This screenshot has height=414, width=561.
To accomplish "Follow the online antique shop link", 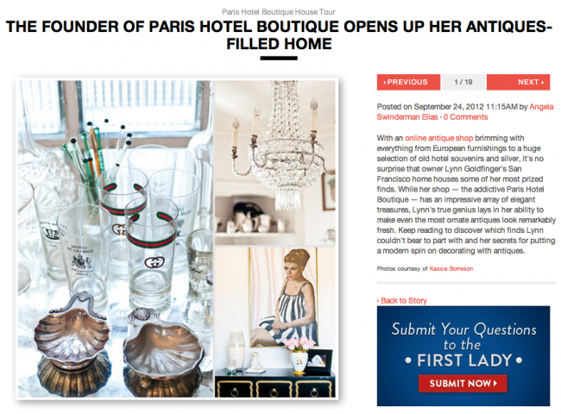I will pyautogui.click(x=438, y=138).
